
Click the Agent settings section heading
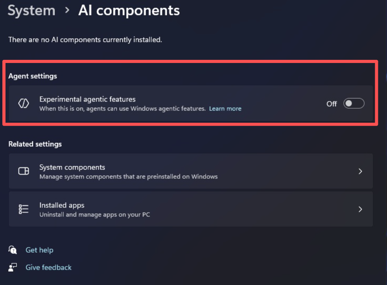pos(33,76)
